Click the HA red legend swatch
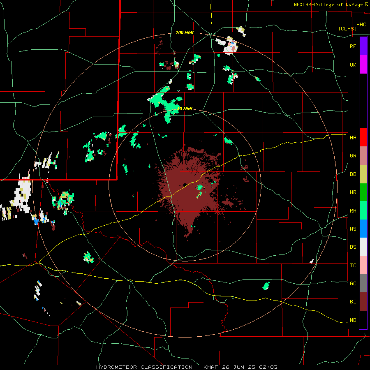Image resolution: width=370 pixels, height=370 pixels. pos(363,137)
